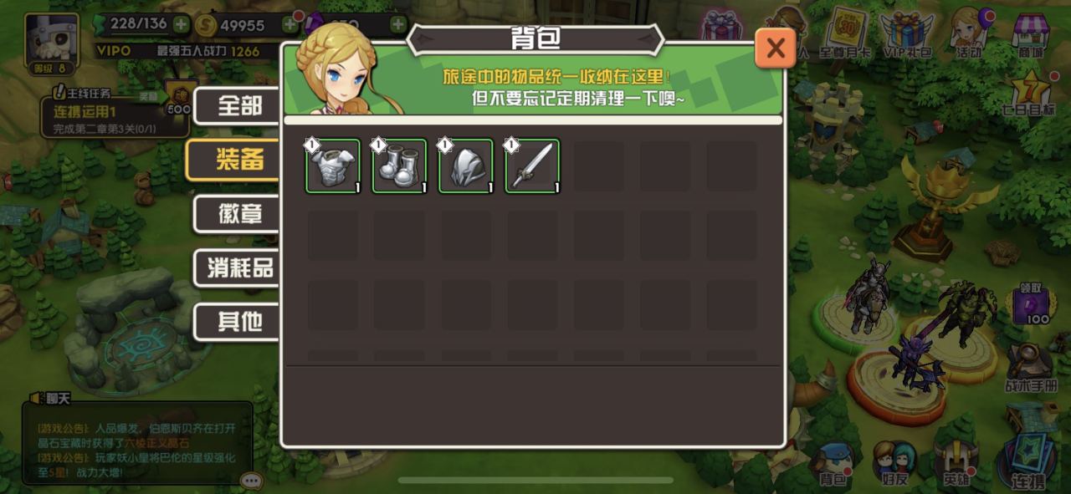This screenshot has height=494, width=1071.
Task: Add gold coins with the plus button
Action: [290, 24]
